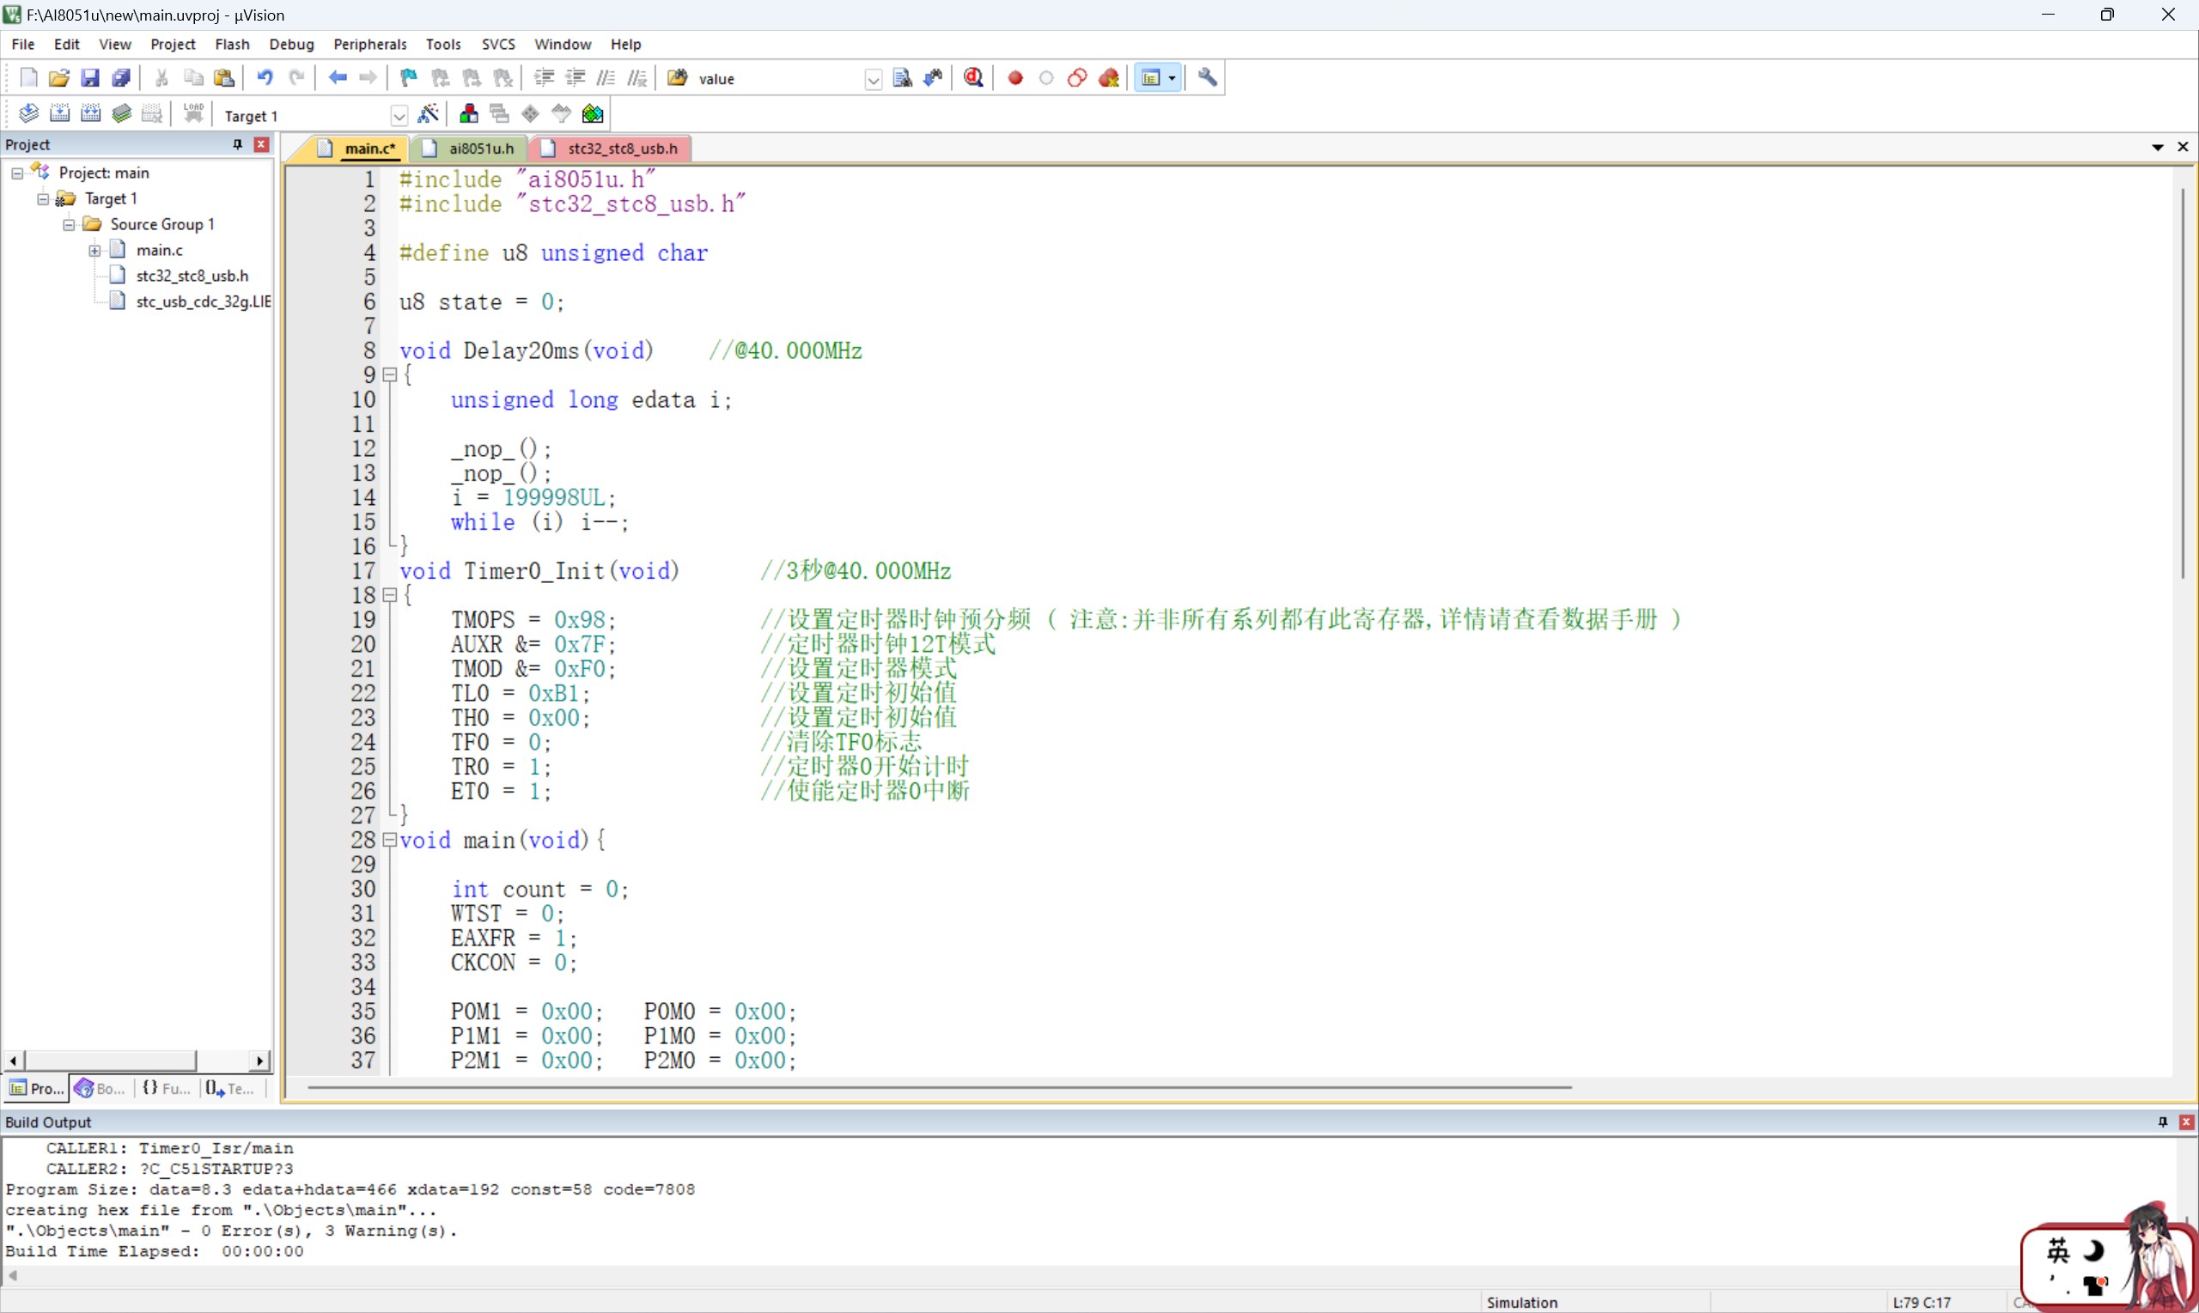Open the SVCS menu
This screenshot has width=2199, height=1313.
(x=498, y=45)
